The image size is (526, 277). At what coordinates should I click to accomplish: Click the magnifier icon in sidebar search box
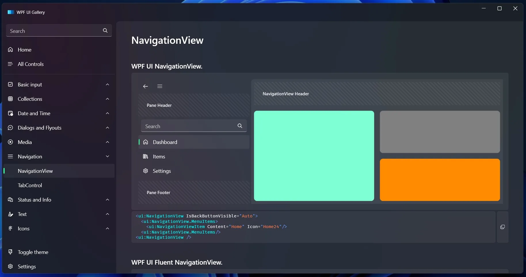tap(105, 31)
